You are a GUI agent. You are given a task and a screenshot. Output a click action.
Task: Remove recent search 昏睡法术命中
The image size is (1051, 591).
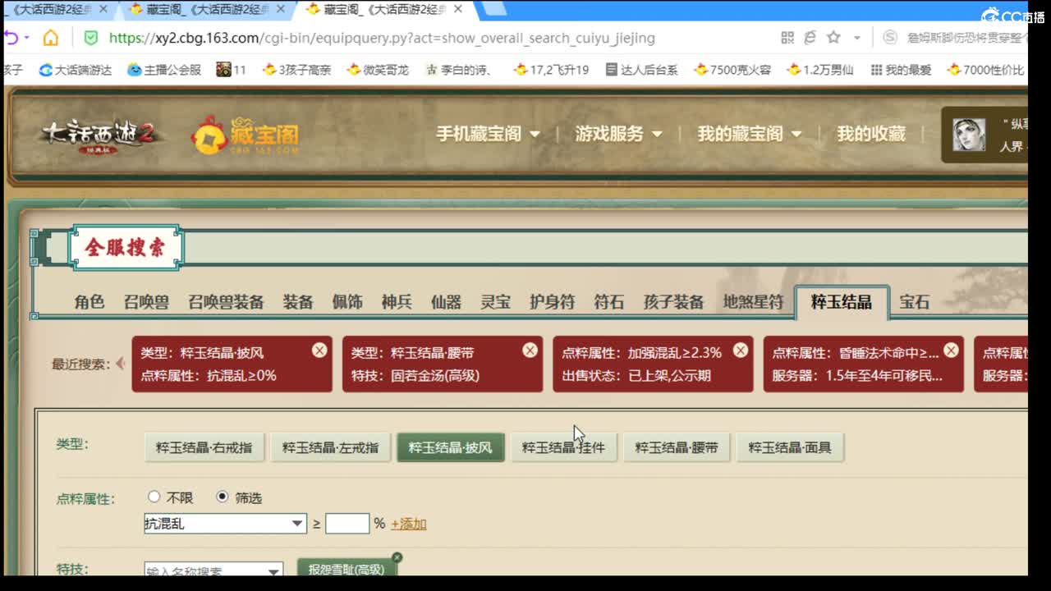(x=951, y=350)
